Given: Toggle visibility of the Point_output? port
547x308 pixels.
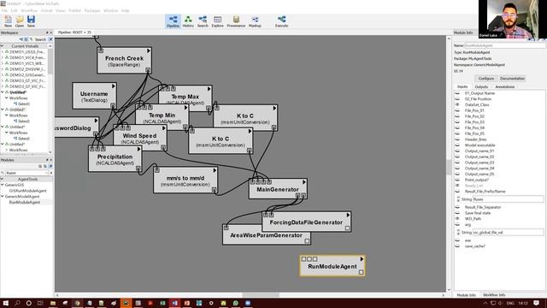Looking at the screenshot, I should (457, 180).
